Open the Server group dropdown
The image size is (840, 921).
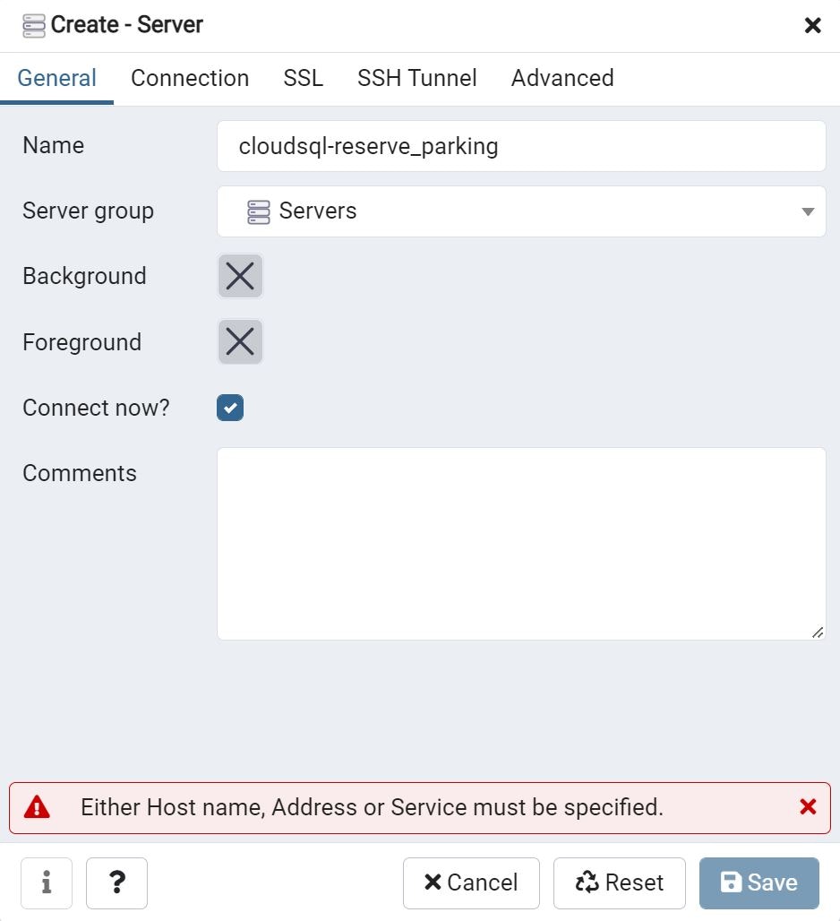tap(521, 211)
